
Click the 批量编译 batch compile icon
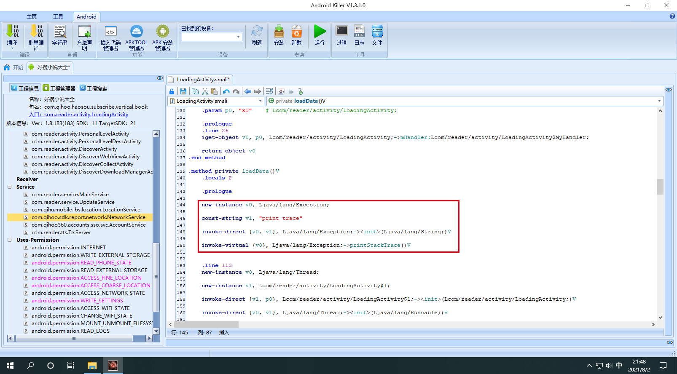point(36,32)
